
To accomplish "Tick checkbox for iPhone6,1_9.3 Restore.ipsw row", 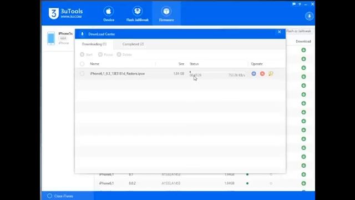I will tap(82, 73).
